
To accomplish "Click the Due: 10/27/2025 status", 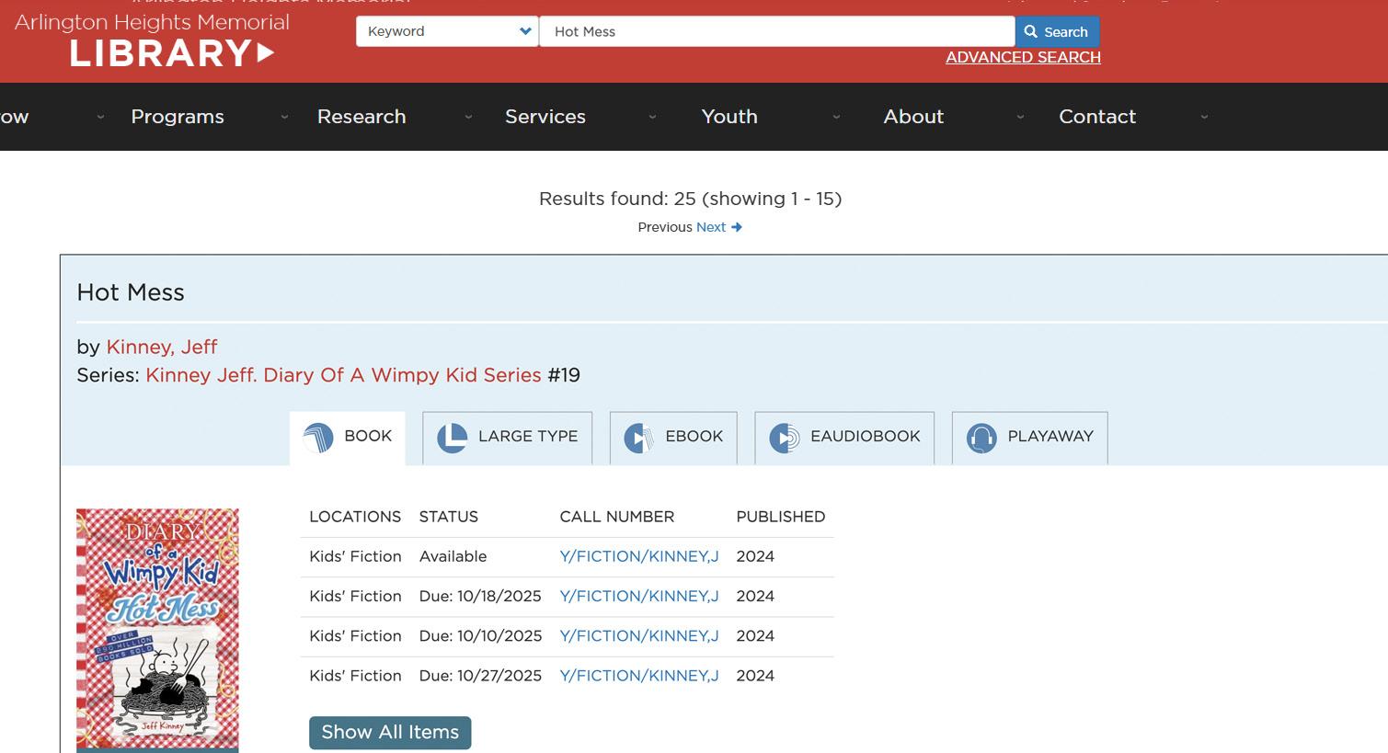I will (x=480, y=676).
